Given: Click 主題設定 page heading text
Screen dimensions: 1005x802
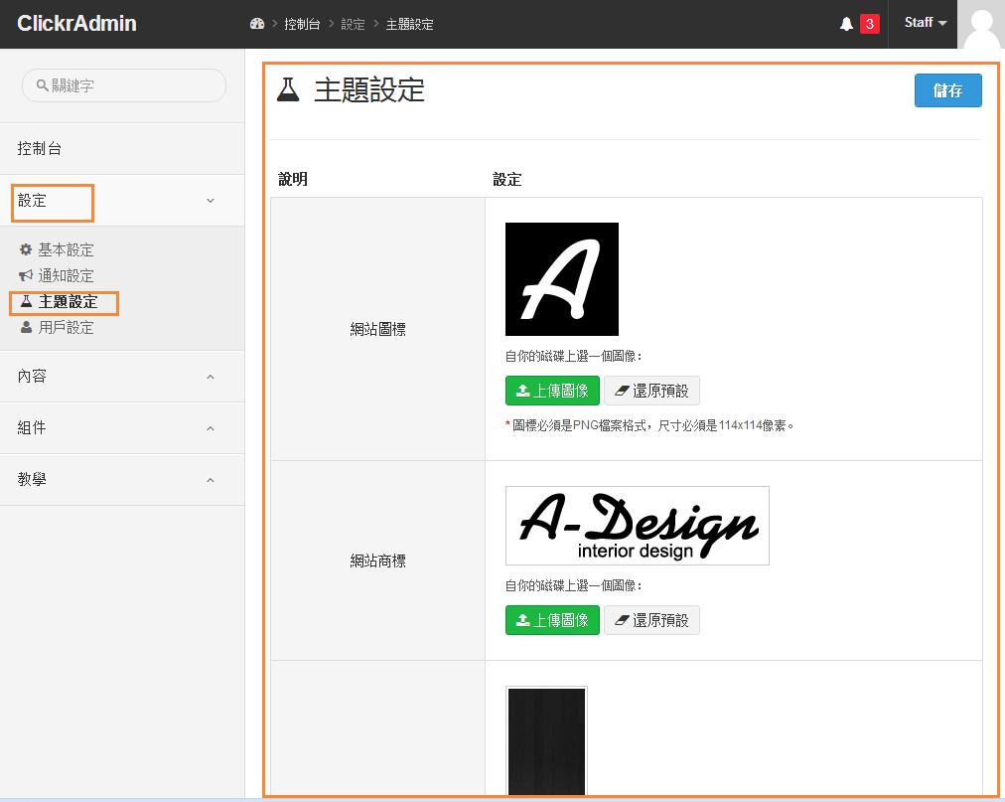Looking at the screenshot, I should (x=369, y=89).
